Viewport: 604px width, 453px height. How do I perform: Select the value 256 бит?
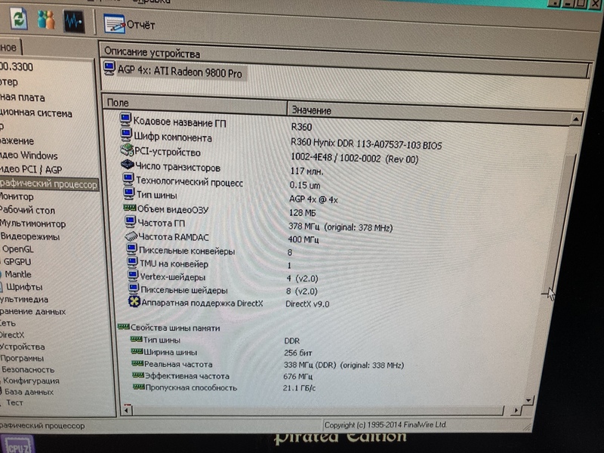click(x=297, y=353)
